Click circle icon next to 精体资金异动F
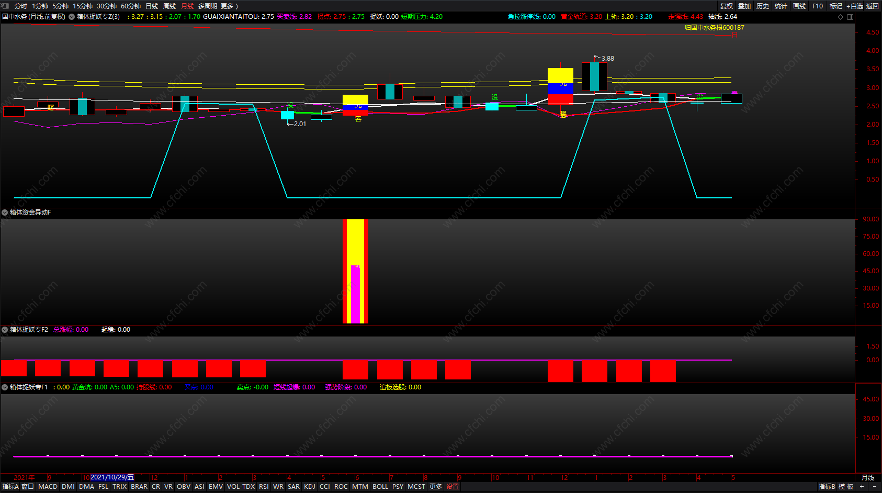Viewport: 882px width, 493px height. pos(5,212)
